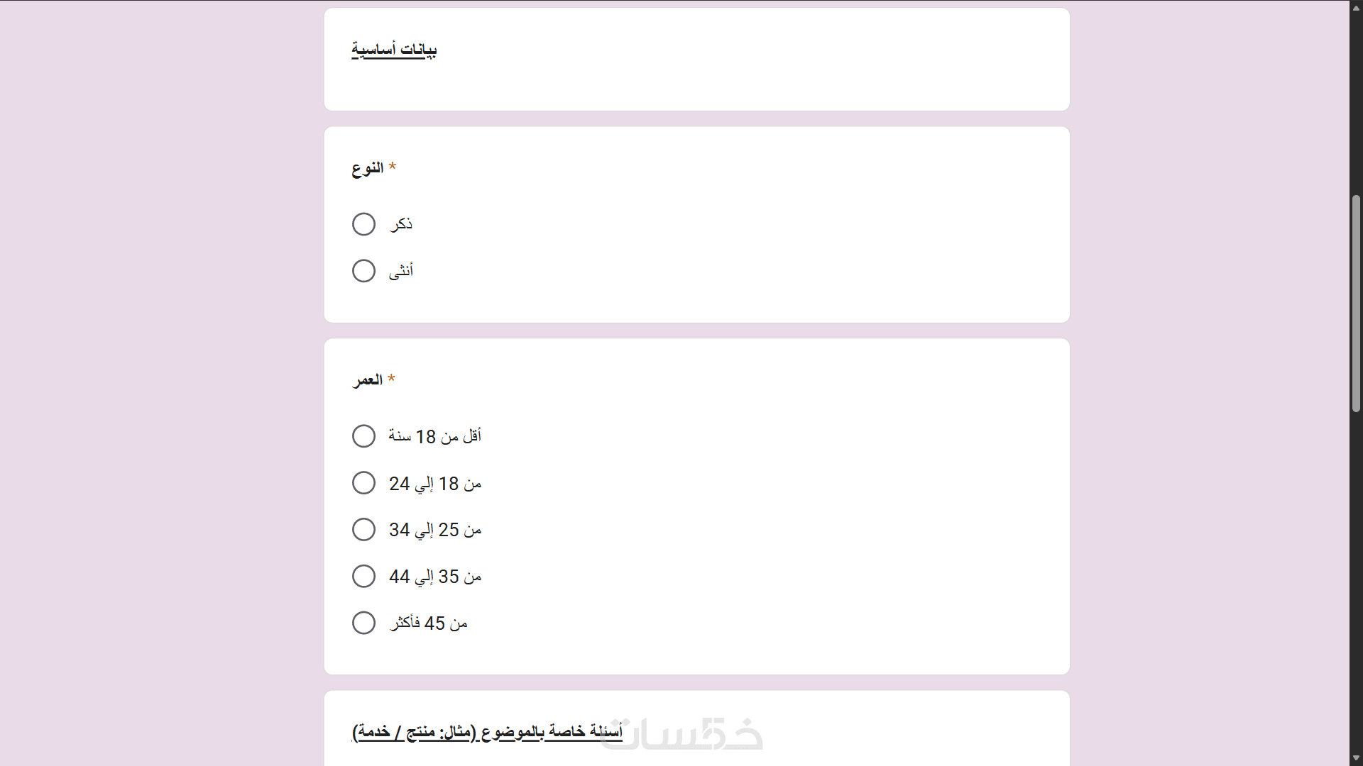The height and width of the screenshot is (766, 1363).
Task: Click the من 25 إلي 34 label text
Action: pyautogui.click(x=435, y=530)
